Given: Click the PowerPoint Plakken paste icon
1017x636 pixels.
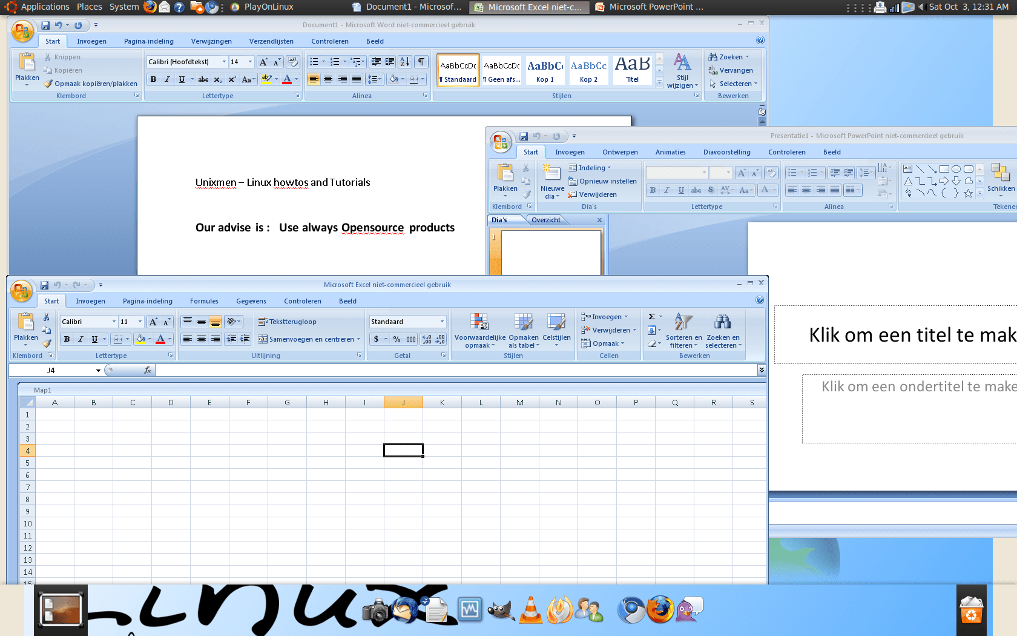Looking at the screenshot, I should (x=505, y=173).
